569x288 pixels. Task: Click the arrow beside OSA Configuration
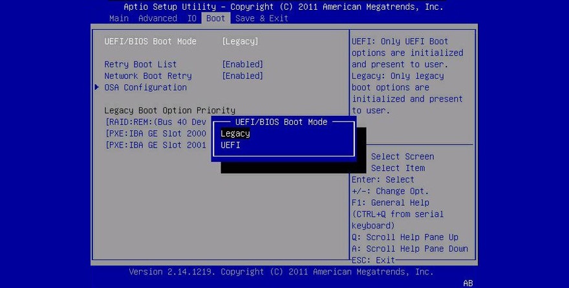click(97, 87)
